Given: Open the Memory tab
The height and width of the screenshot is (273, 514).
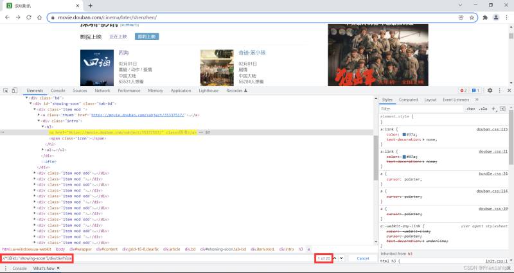Looking at the screenshot, I should point(155,91).
